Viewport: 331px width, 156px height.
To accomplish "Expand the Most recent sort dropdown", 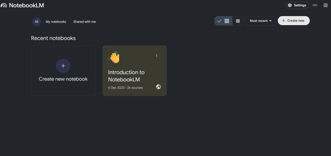I will (x=260, y=21).
